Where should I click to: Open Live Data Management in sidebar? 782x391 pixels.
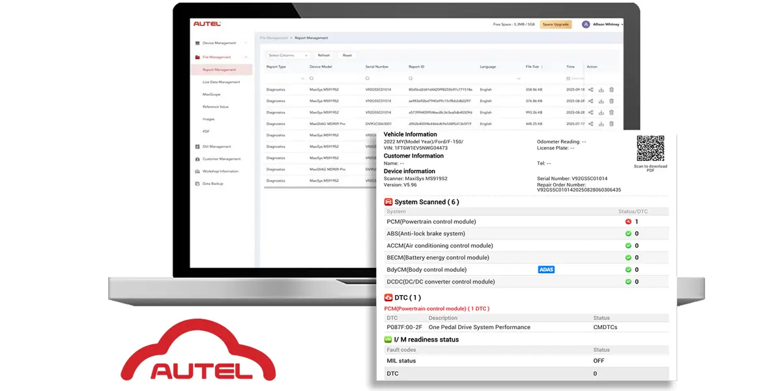[222, 82]
